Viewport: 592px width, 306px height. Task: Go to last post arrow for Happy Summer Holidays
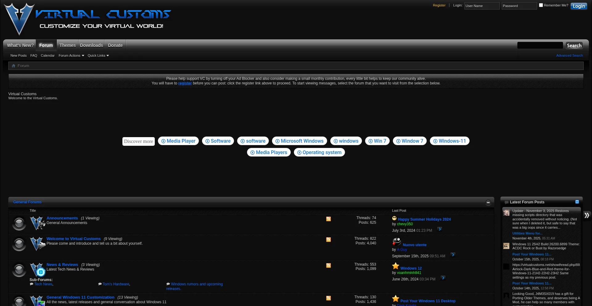click(x=440, y=229)
